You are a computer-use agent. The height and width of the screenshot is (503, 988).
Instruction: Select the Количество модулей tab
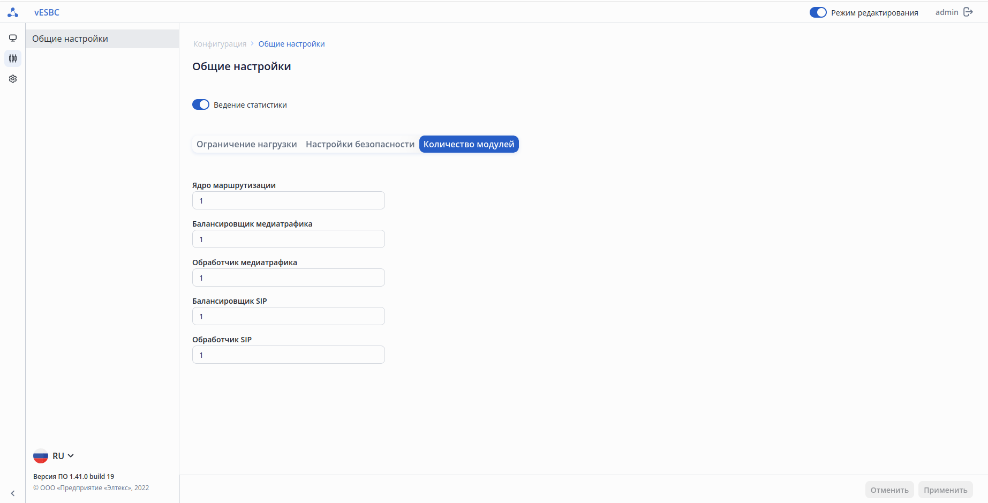coord(469,144)
